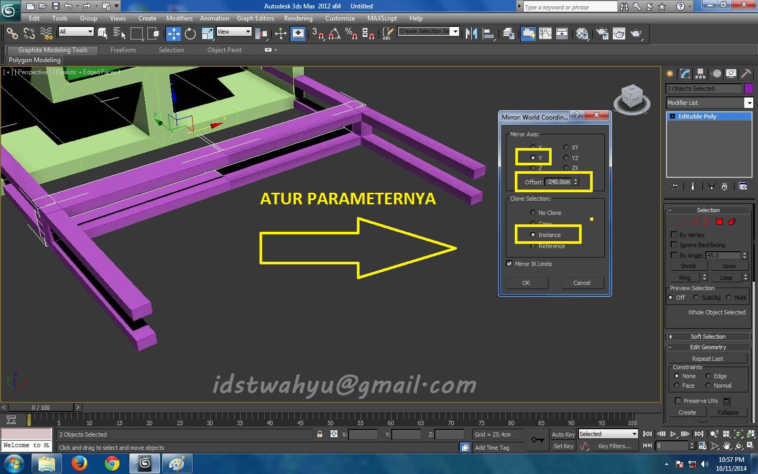Open the Modifiers menu
Screen dimensions: 758x474
pyautogui.click(x=179, y=18)
